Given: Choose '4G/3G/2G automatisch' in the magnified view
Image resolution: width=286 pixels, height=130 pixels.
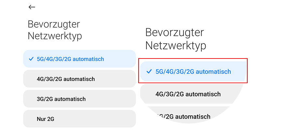Looking at the screenshot, I should (x=188, y=94).
